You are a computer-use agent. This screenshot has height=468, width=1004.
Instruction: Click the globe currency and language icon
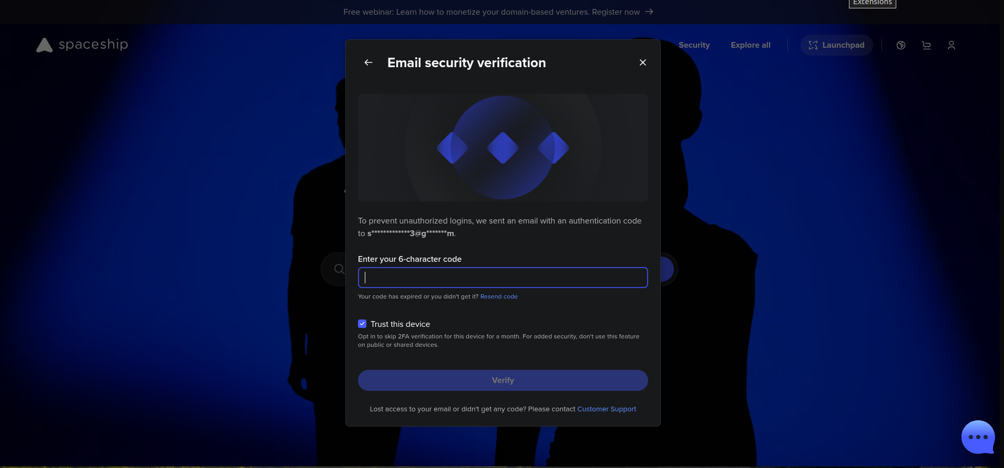[x=901, y=46]
